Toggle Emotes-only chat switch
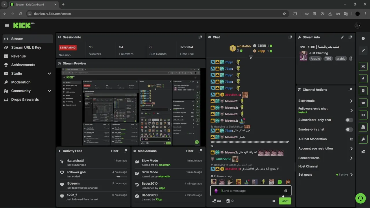The height and width of the screenshot is (208, 370). pyautogui.click(x=349, y=129)
